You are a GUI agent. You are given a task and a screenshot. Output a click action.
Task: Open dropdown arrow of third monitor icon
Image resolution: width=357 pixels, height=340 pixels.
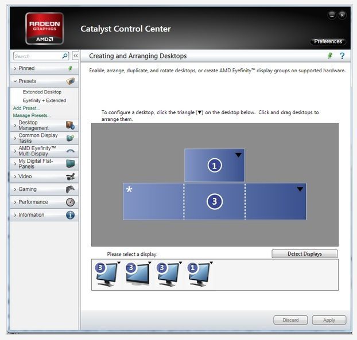180,263
